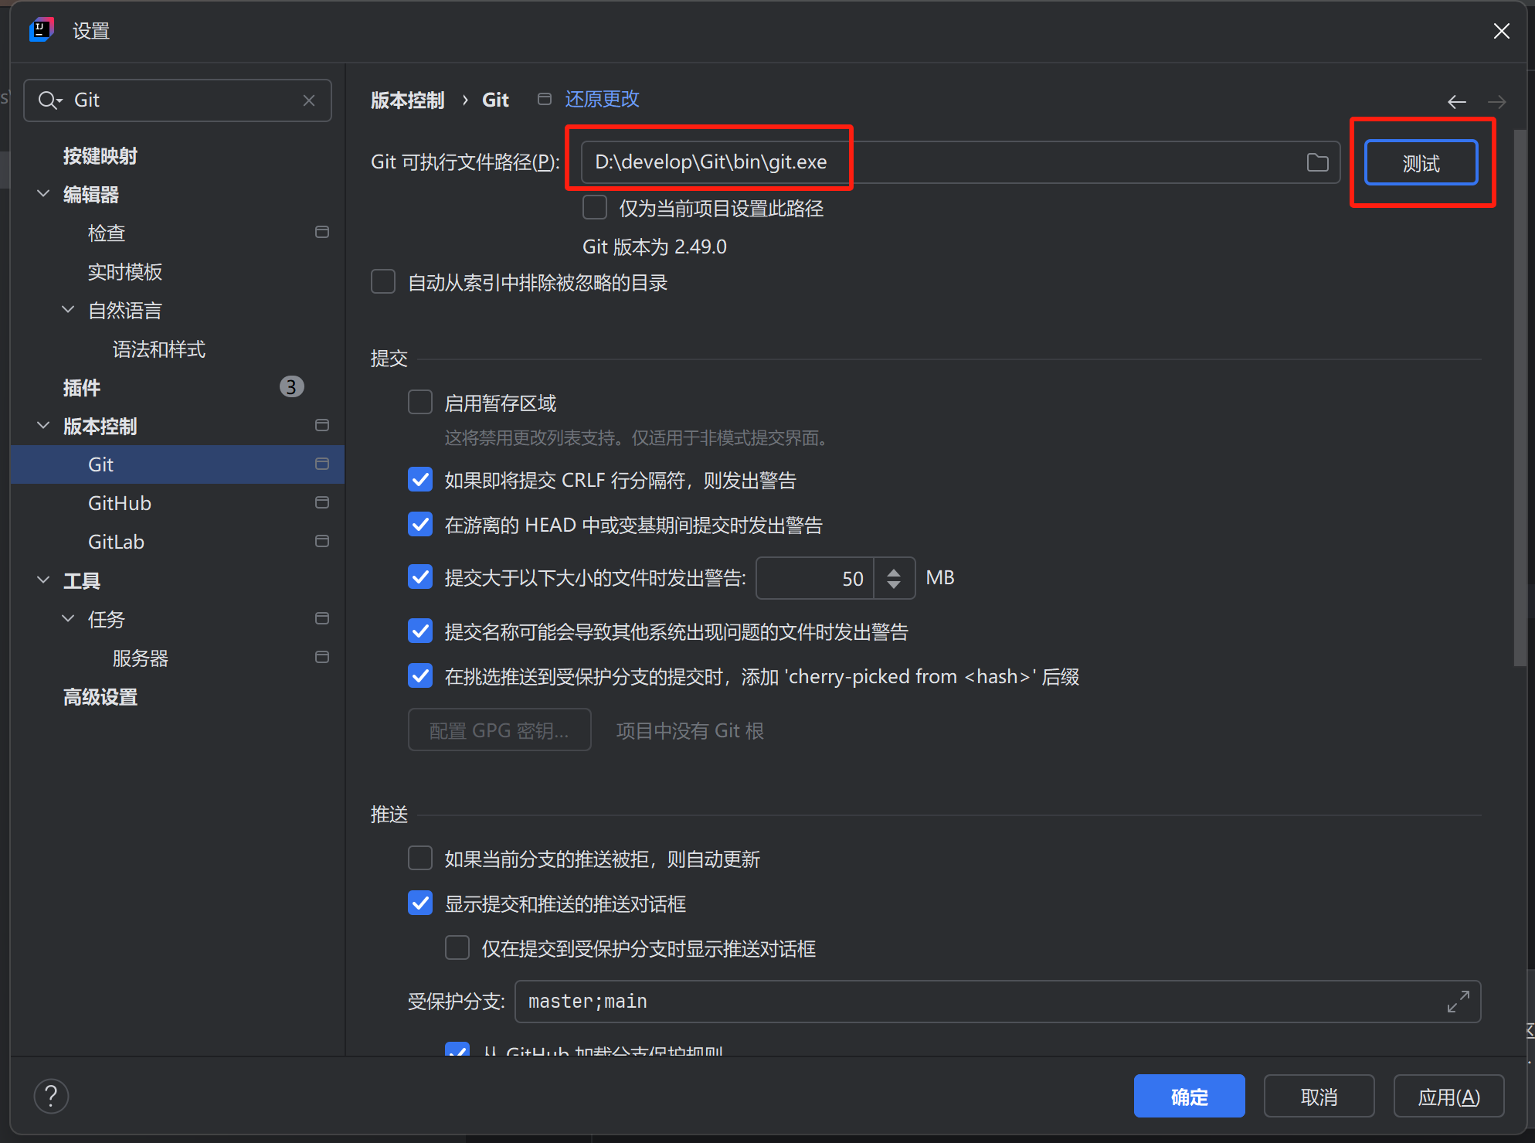Viewport: 1535px width, 1143px height.
Task: Open help via the question mark icon
Action: [51, 1095]
